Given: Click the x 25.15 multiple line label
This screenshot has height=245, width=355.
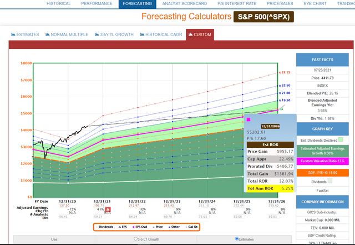Looking at the screenshot, I should [x=285, y=73].
